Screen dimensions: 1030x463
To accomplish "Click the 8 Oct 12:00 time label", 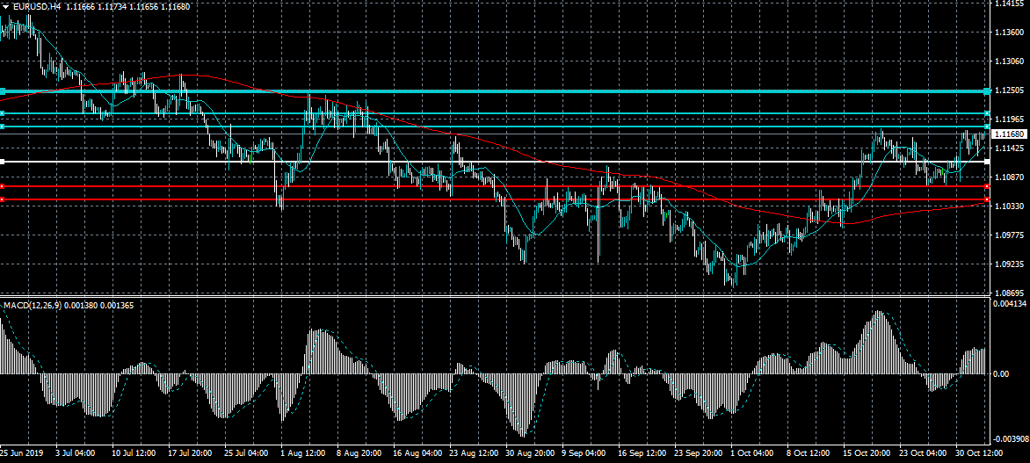I will (x=809, y=453).
